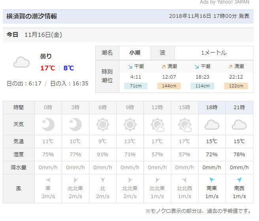Viewport: 259px width, 221px height.
Task: Click the 114cm tide level badge
Action: [202, 86]
